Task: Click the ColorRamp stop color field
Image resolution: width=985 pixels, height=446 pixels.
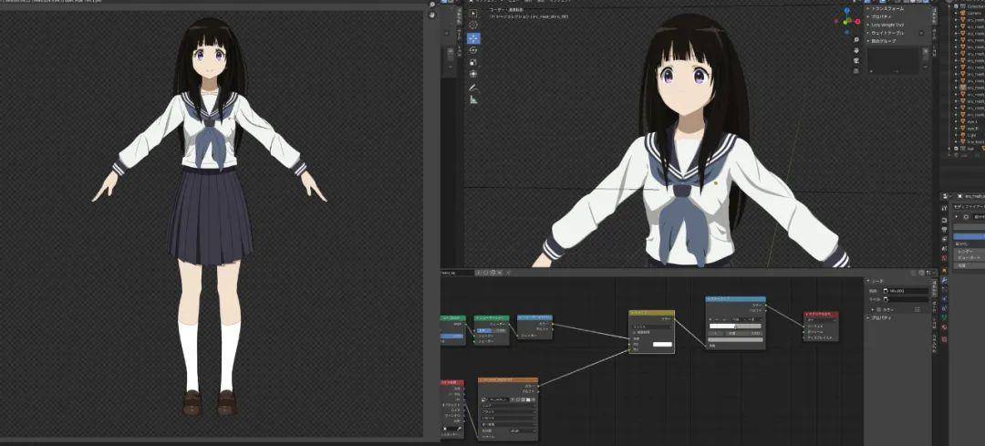Action: 735,340
